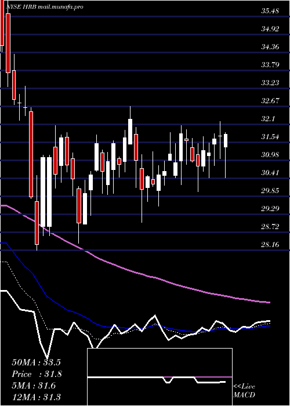
Task: Click the 12MA : 31.3 readout
Action: click(36, 397)
